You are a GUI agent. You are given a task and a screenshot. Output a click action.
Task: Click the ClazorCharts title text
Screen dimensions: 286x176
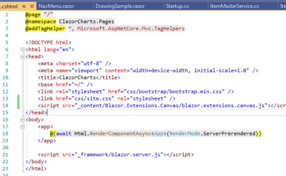tap(77, 77)
